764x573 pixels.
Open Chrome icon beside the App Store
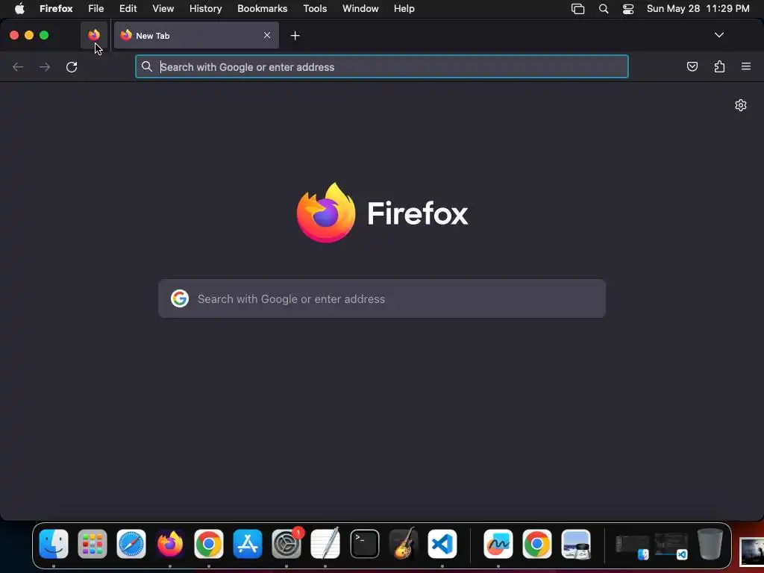(x=209, y=544)
